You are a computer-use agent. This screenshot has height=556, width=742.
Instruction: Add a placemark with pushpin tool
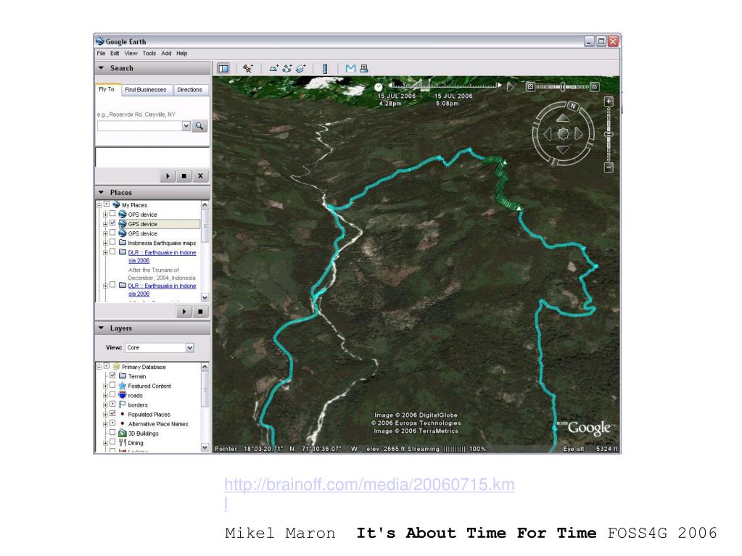[248, 69]
